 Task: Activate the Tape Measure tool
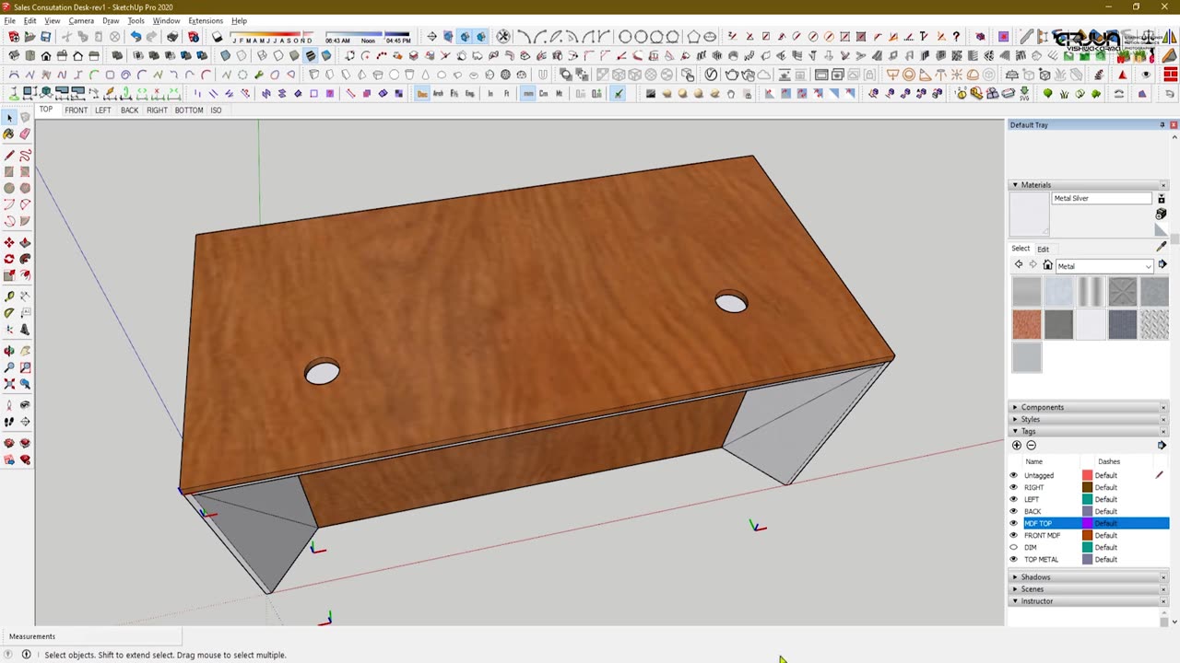tap(9, 297)
